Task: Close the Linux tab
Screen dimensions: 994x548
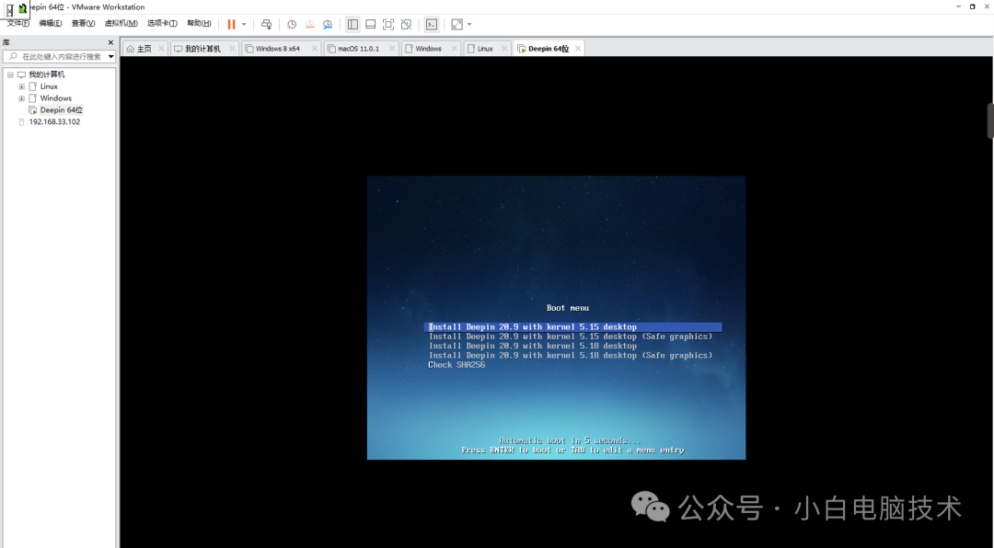Action: pyautogui.click(x=504, y=48)
